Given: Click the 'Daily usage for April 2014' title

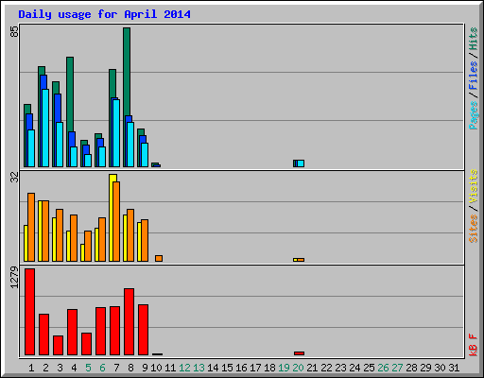Looking at the screenshot, I should [104, 14].
